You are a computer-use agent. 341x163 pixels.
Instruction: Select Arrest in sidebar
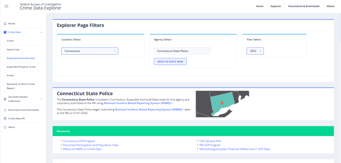tap(10, 75)
